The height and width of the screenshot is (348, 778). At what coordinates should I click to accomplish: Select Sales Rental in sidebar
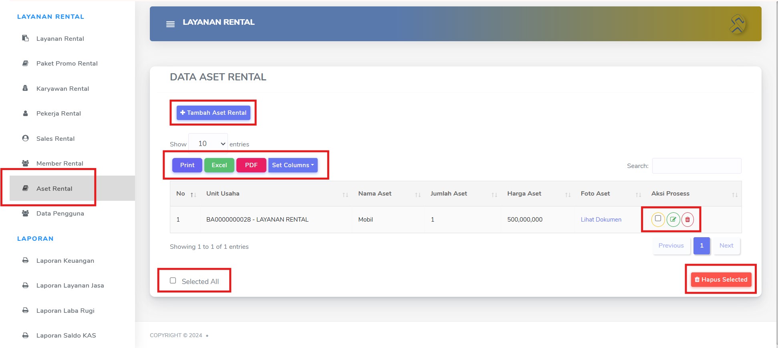(55, 138)
